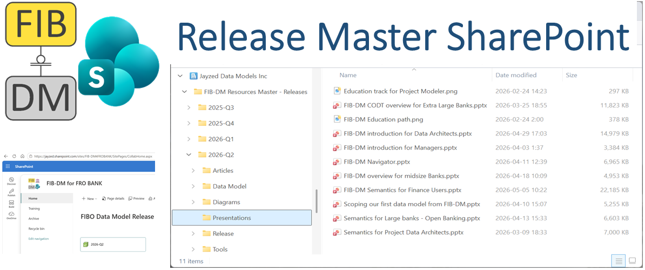Expand the Diagrams folder chevron
This screenshot has height=270, width=645.
[x=193, y=202]
